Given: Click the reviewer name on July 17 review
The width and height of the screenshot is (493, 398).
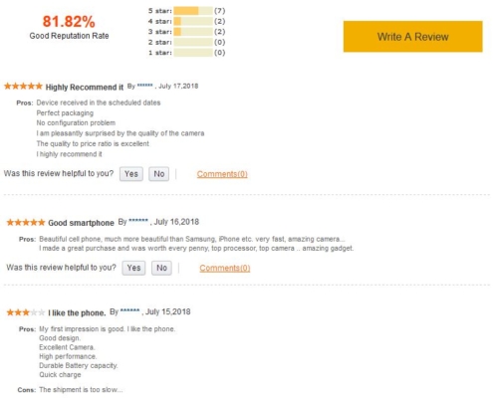Looking at the screenshot, I should click(x=145, y=86).
